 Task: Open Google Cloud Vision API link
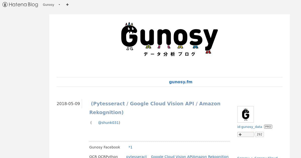pyautogui.click(x=172, y=156)
